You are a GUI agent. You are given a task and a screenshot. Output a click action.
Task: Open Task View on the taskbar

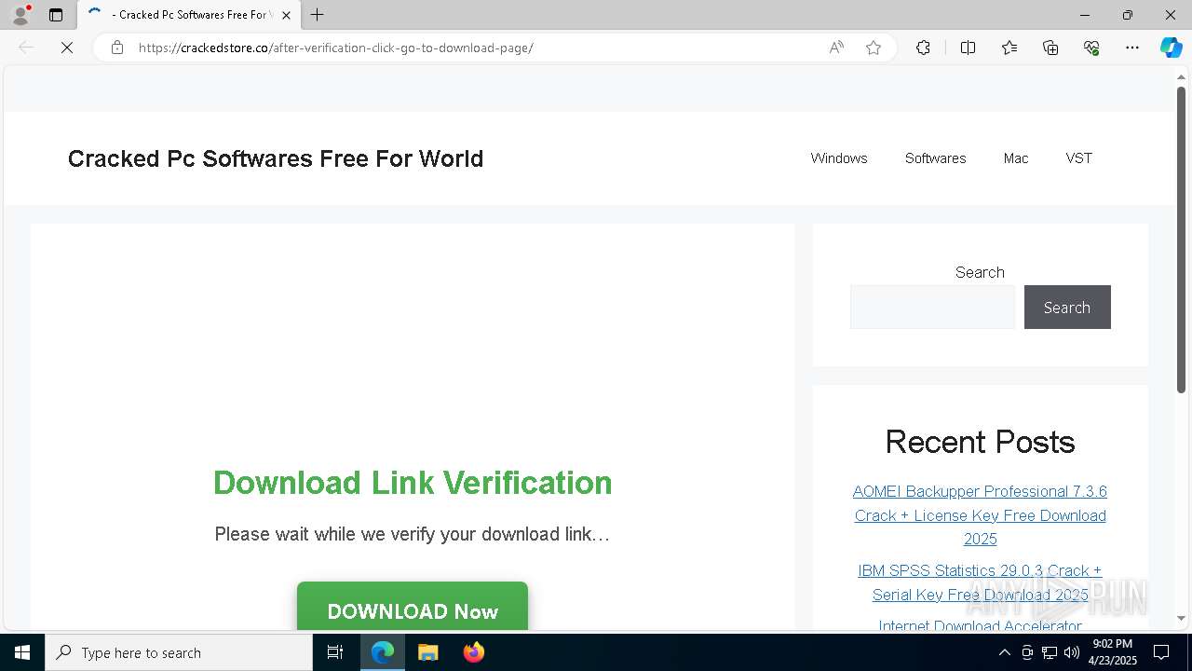[x=335, y=652]
